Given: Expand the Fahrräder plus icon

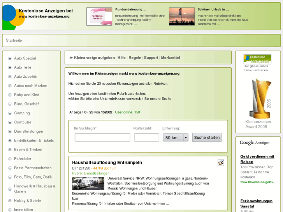Looking at the screenshot, I should point(10,159).
